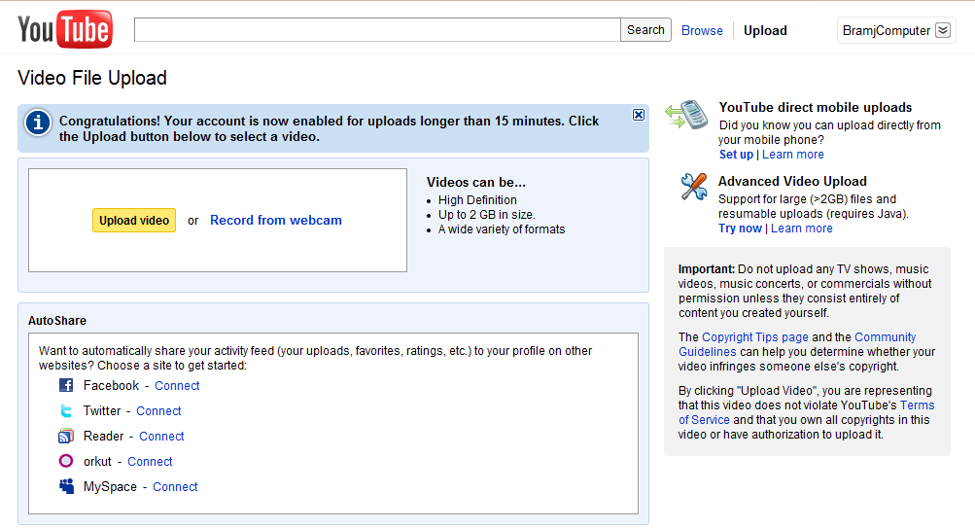Click the Search button
The width and height of the screenshot is (975, 528).
pos(645,30)
